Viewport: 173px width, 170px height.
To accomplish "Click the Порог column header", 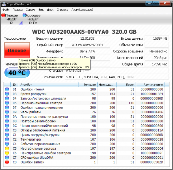I will [x=126, y=85].
